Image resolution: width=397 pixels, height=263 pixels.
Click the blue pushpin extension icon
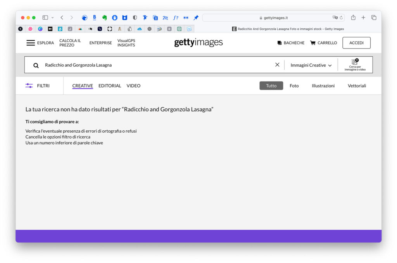(196, 17)
